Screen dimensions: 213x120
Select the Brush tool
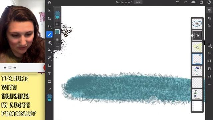coord(49,34)
